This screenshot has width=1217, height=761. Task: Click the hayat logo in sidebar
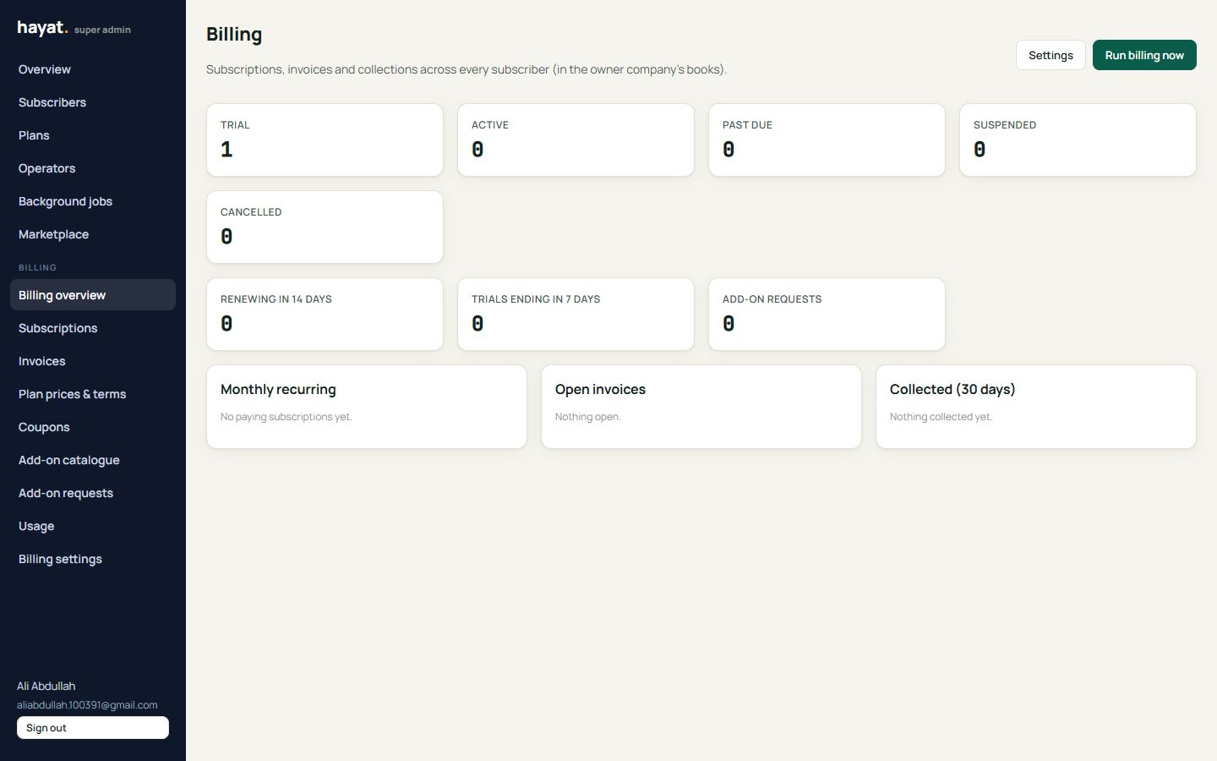(42, 28)
